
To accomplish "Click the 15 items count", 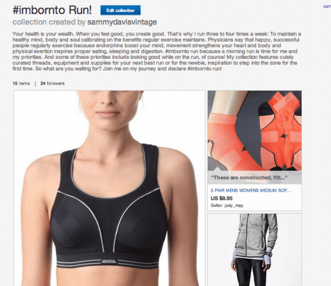I will coord(21,83).
